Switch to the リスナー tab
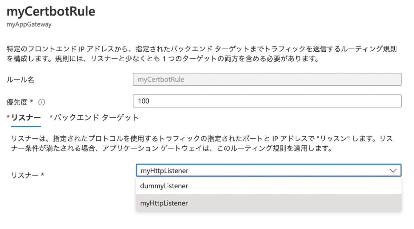 26,118
